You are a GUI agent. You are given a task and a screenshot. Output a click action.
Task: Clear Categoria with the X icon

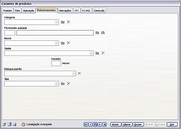(x=68, y=22)
